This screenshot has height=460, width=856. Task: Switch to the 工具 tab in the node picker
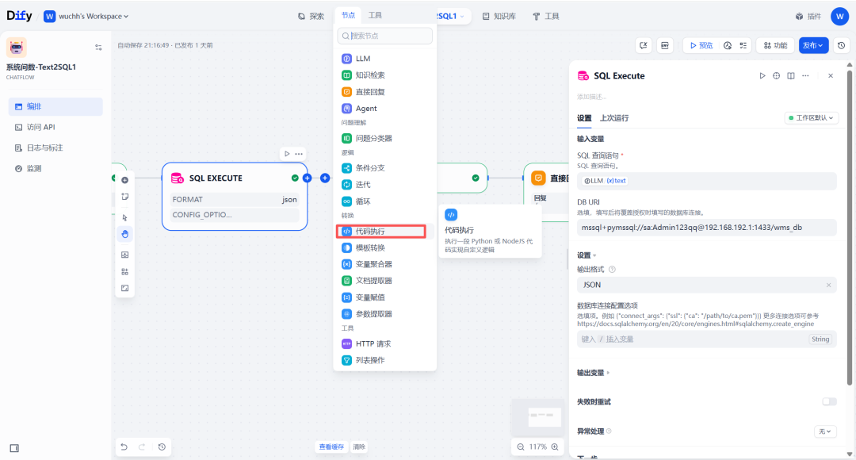(375, 15)
